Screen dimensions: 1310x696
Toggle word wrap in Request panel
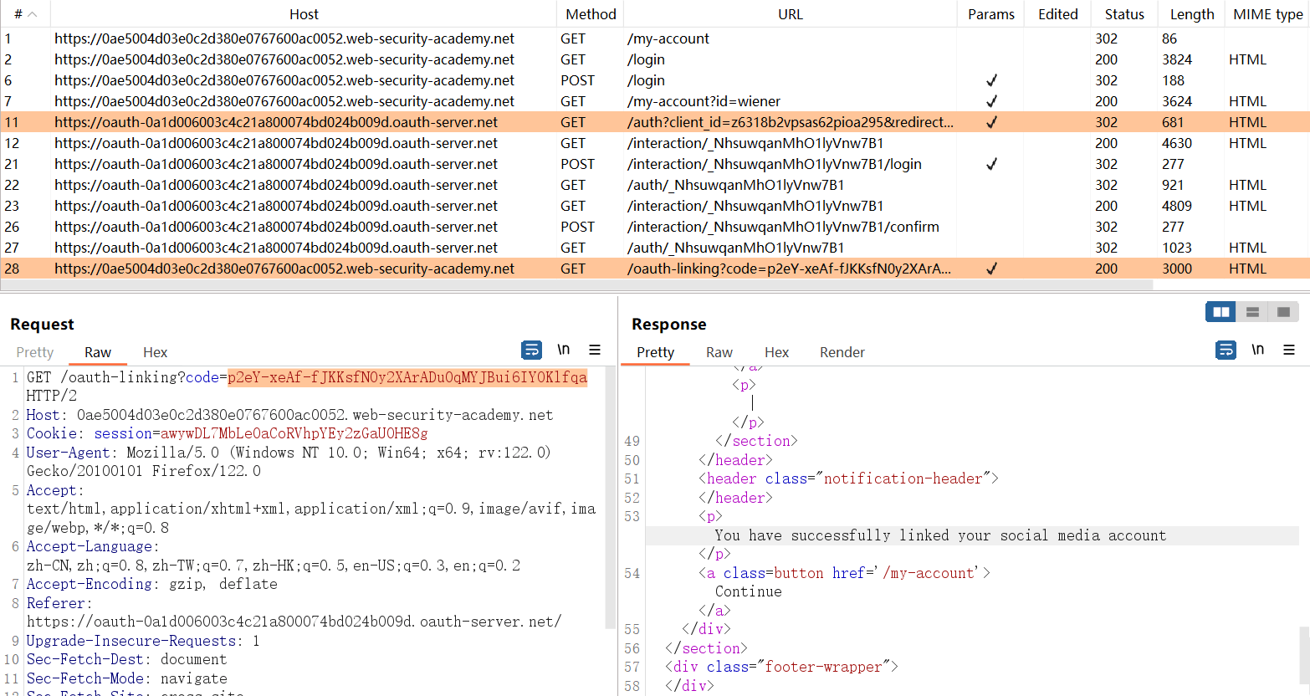(x=531, y=350)
